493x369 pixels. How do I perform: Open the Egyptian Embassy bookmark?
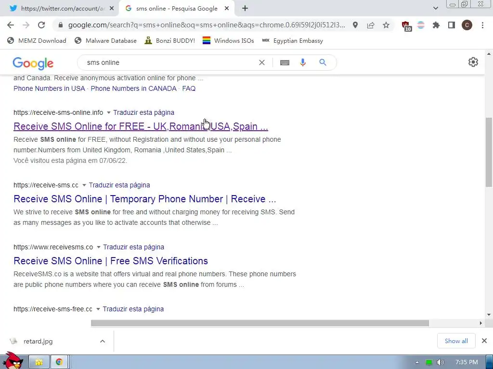[x=292, y=40]
